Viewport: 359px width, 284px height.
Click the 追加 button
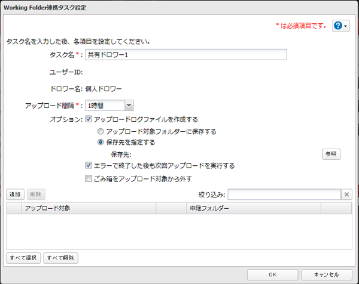click(x=15, y=195)
